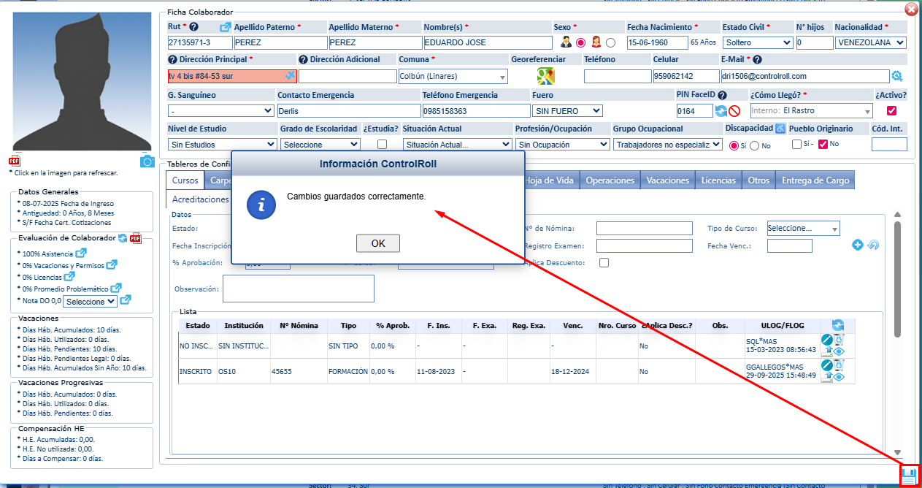The width and height of the screenshot is (922, 488).
Task: Open the G. Sanguíneo dropdown
Action: click(x=220, y=111)
